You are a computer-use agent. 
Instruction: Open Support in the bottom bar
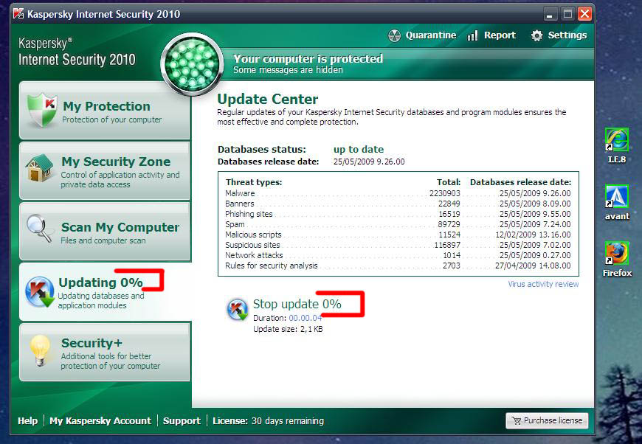tap(182, 420)
